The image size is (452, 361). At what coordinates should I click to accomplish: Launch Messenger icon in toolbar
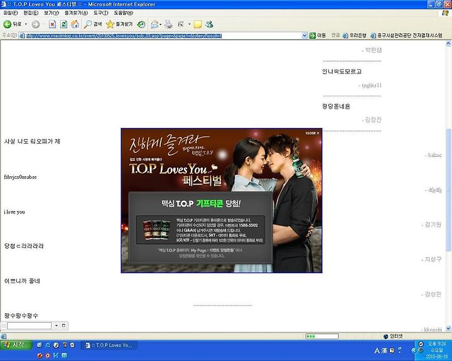click(209, 24)
